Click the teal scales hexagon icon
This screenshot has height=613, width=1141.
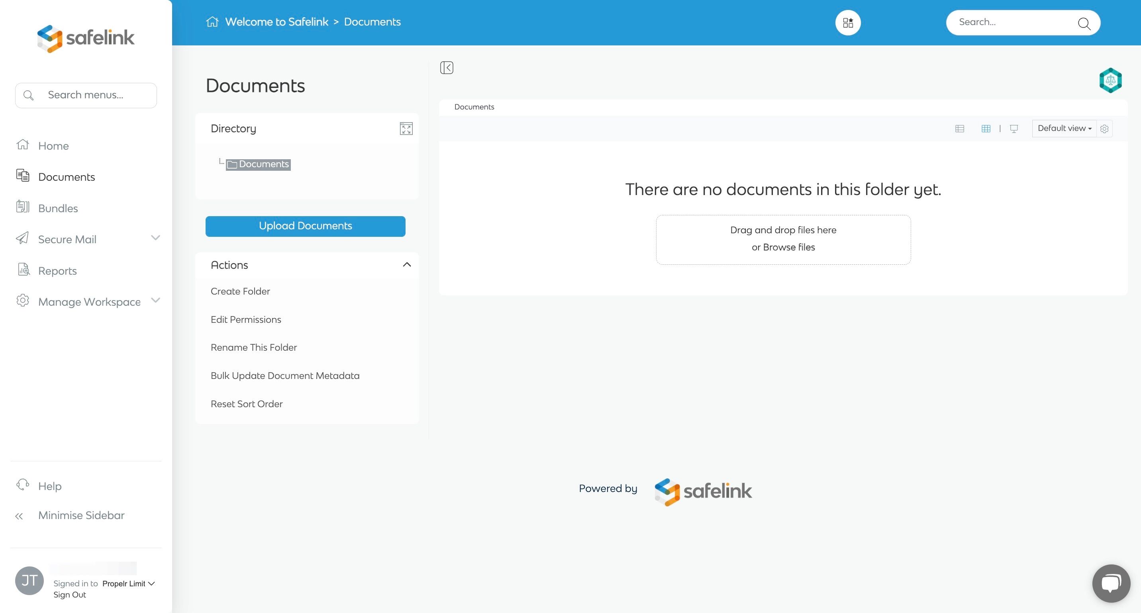pyautogui.click(x=1110, y=80)
